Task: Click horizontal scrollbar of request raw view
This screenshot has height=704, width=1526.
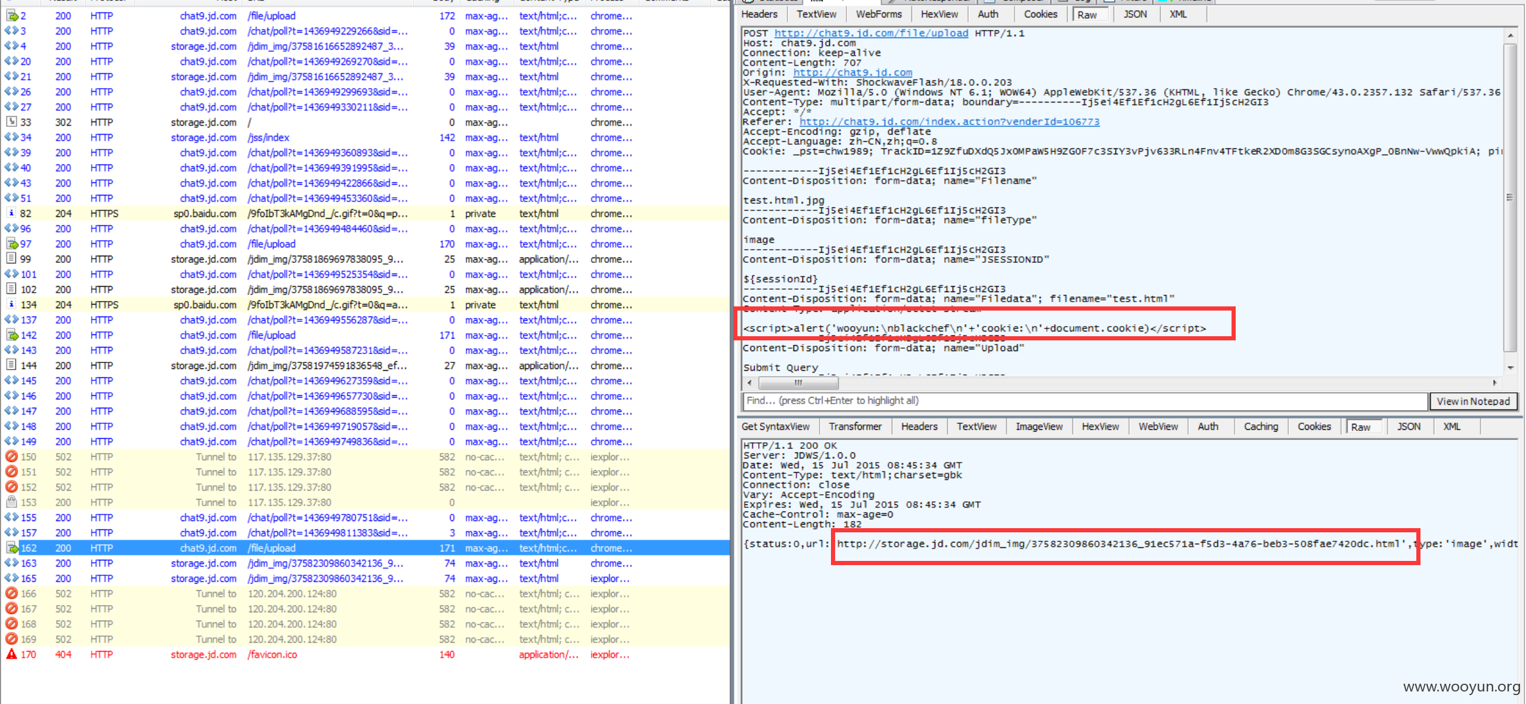Action: point(798,383)
